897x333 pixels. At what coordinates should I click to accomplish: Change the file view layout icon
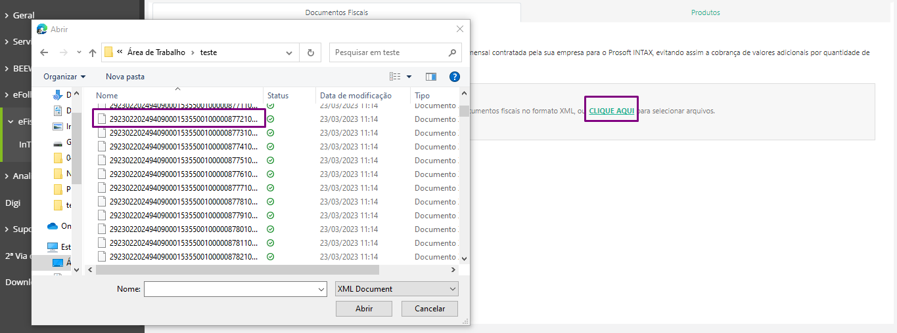[x=395, y=77]
